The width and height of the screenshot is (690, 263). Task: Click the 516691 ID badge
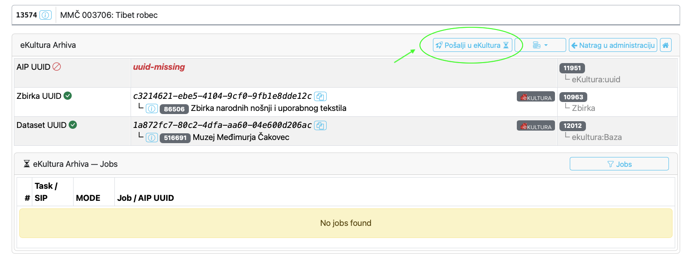point(175,138)
